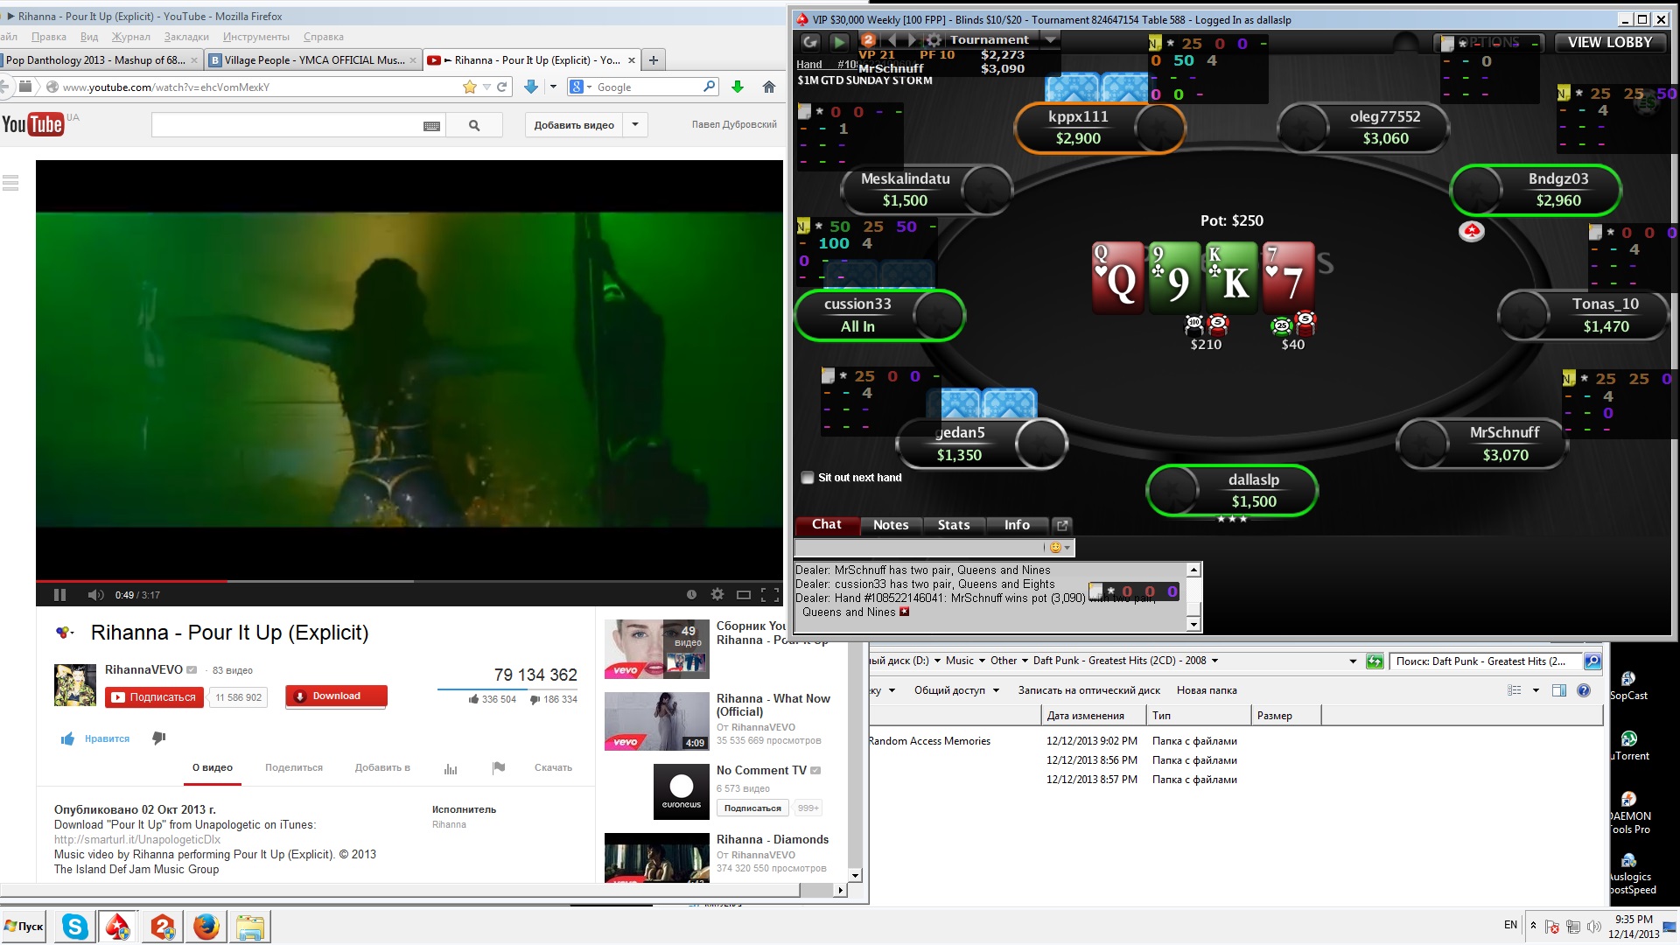Click red Download button
Screen dimensions: 1680x945
336,696
